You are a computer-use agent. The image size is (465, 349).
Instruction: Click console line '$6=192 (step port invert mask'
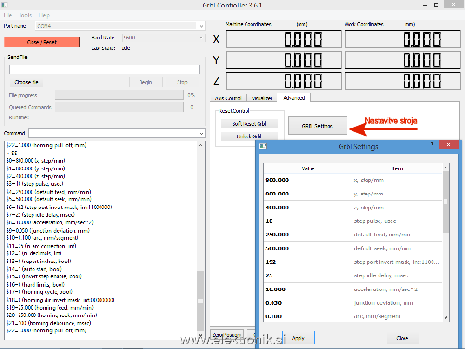(59, 208)
